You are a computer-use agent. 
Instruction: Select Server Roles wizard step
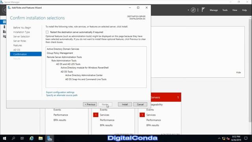(x=20, y=41)
